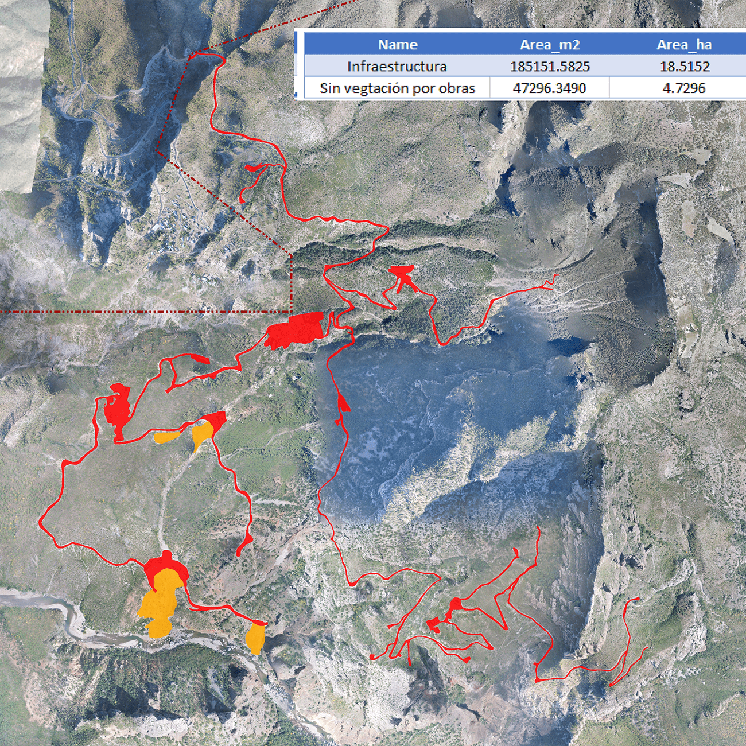Select the Area_m2 column header
Viewport: 746px width, 746px height.
coord(549,45)
